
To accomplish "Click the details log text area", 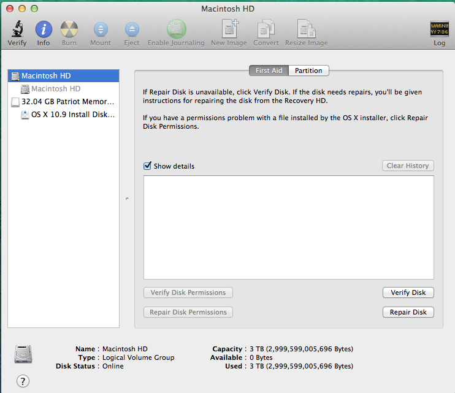I will coord(289,227).
